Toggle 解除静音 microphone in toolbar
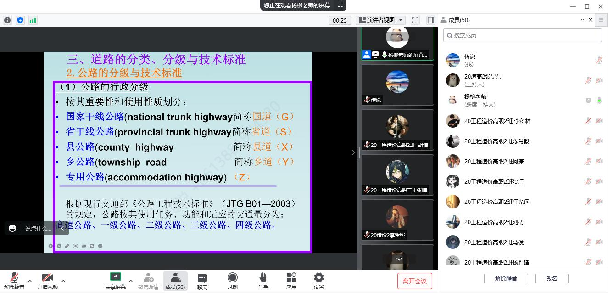 point(14,281)
